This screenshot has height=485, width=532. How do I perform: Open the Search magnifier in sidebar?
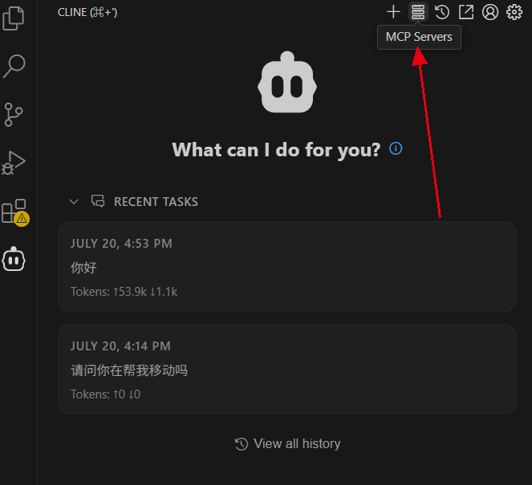[x=14, y=66]
